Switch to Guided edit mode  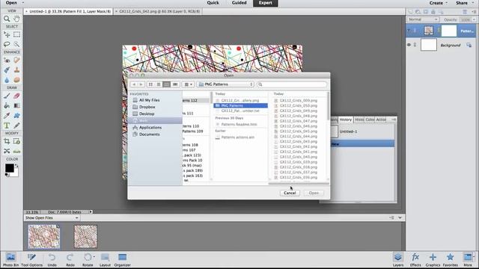click(x=239, y=3)
